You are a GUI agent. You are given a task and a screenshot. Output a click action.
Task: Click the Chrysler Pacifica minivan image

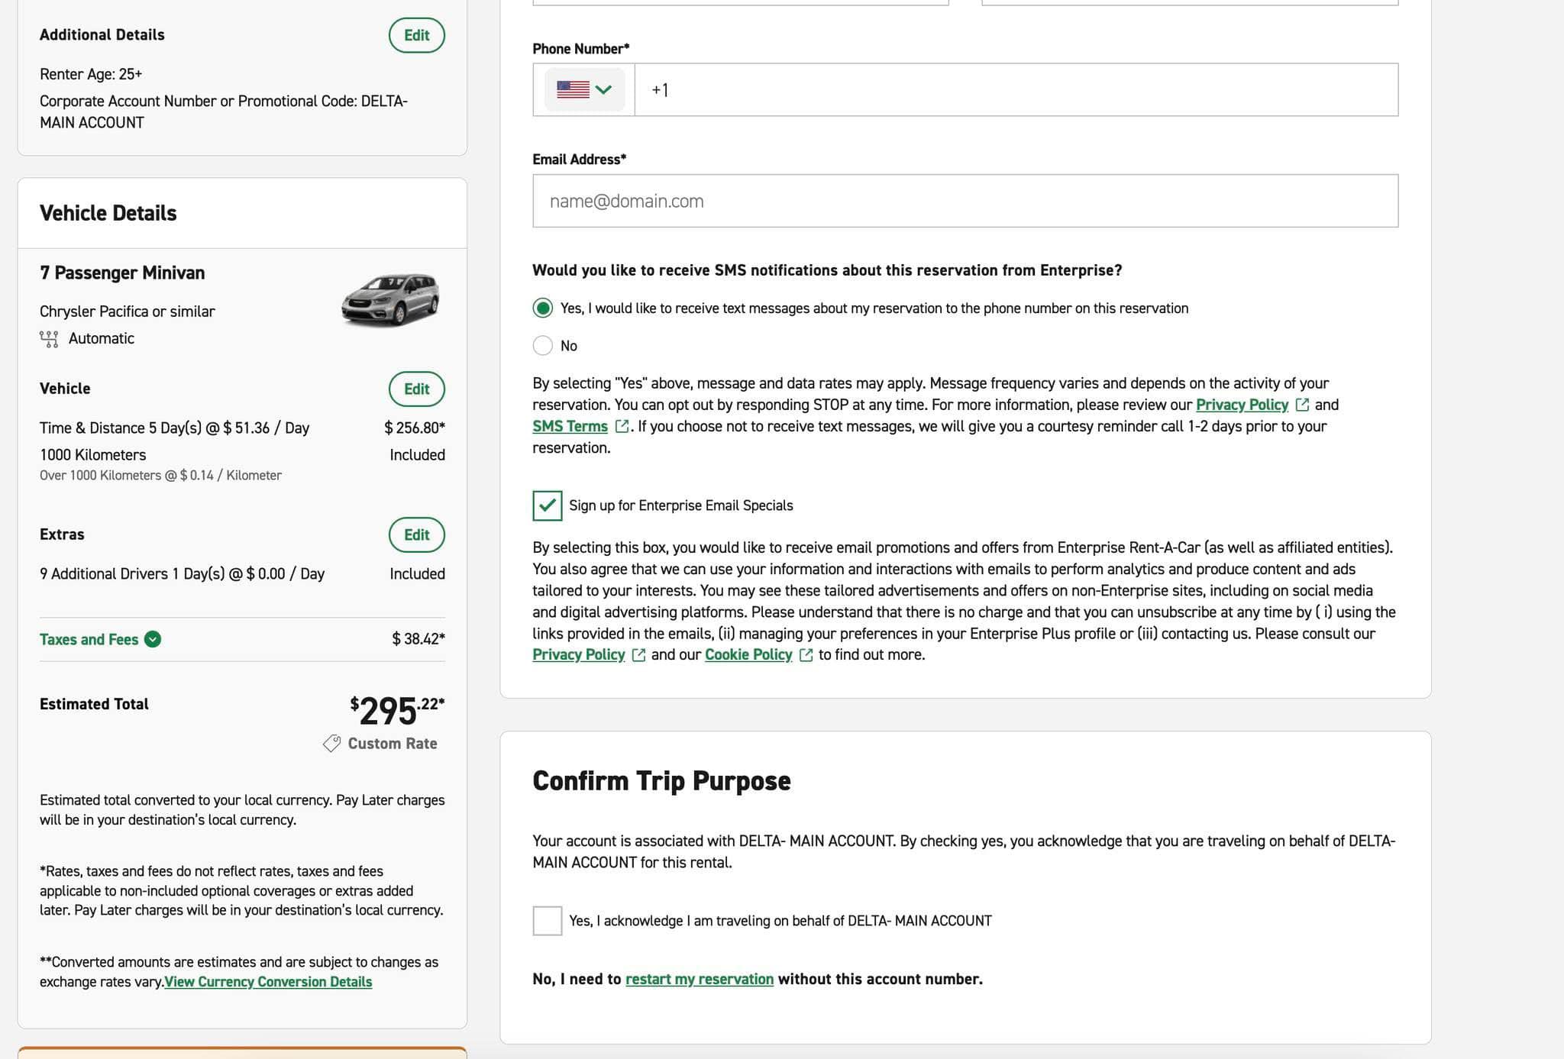point(390,300)
